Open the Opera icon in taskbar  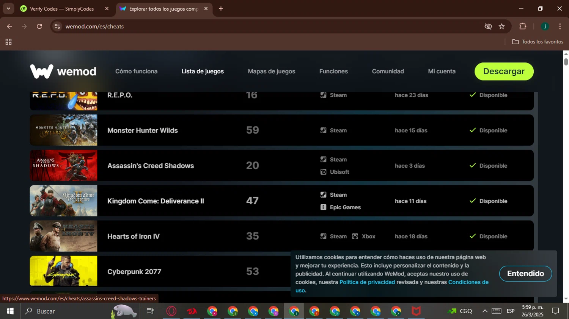point(171,311)
